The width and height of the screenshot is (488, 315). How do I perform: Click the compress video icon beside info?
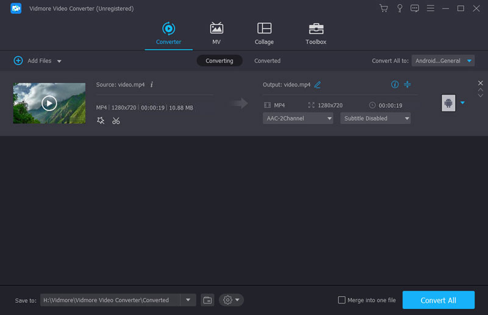[407, 85]
